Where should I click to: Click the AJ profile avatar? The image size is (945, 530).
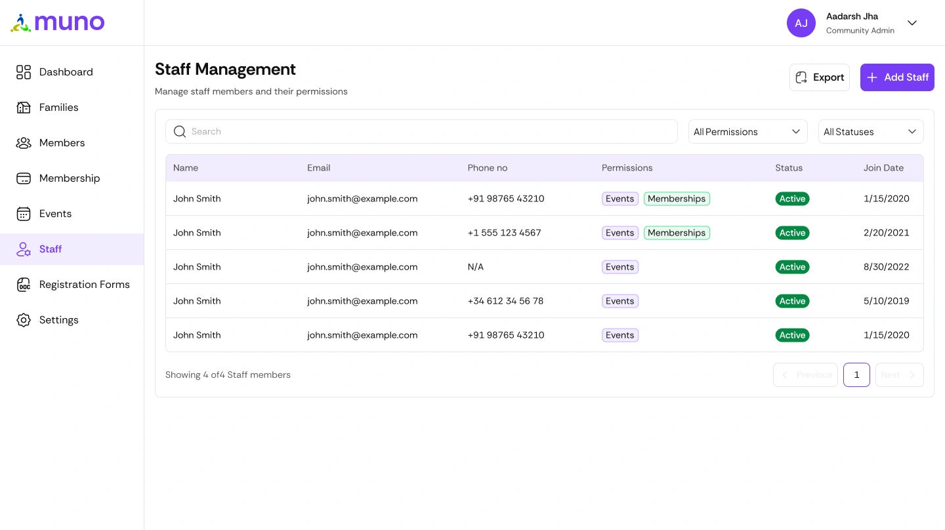801,23
